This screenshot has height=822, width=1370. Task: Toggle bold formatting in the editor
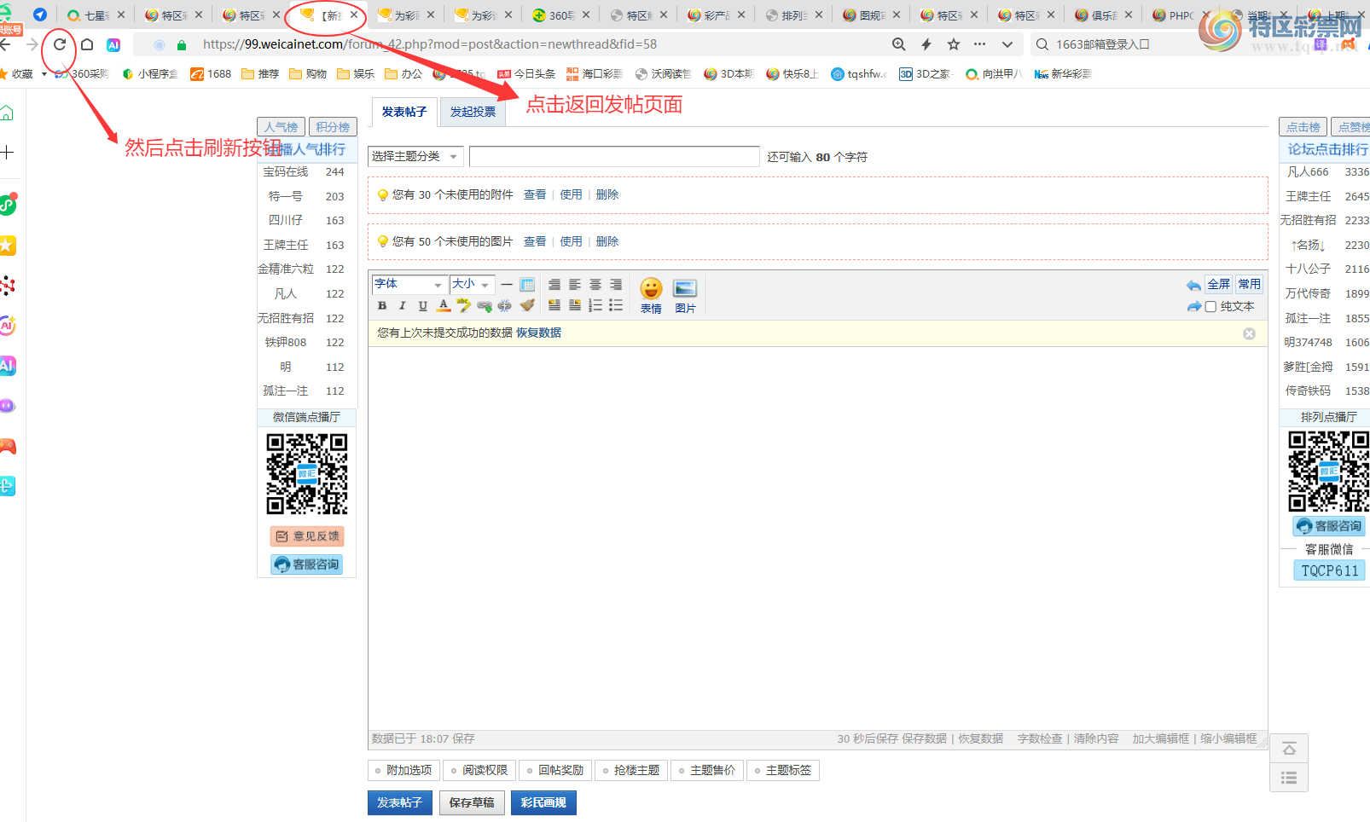pyautogui.click(x=382, y=305)
